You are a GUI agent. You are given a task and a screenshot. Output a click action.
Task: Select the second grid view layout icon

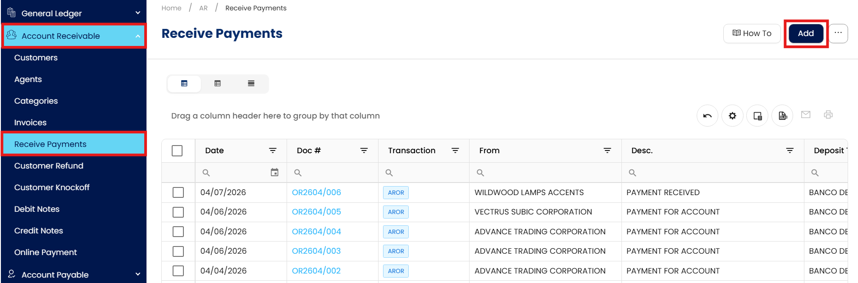(x=218, y=83)
